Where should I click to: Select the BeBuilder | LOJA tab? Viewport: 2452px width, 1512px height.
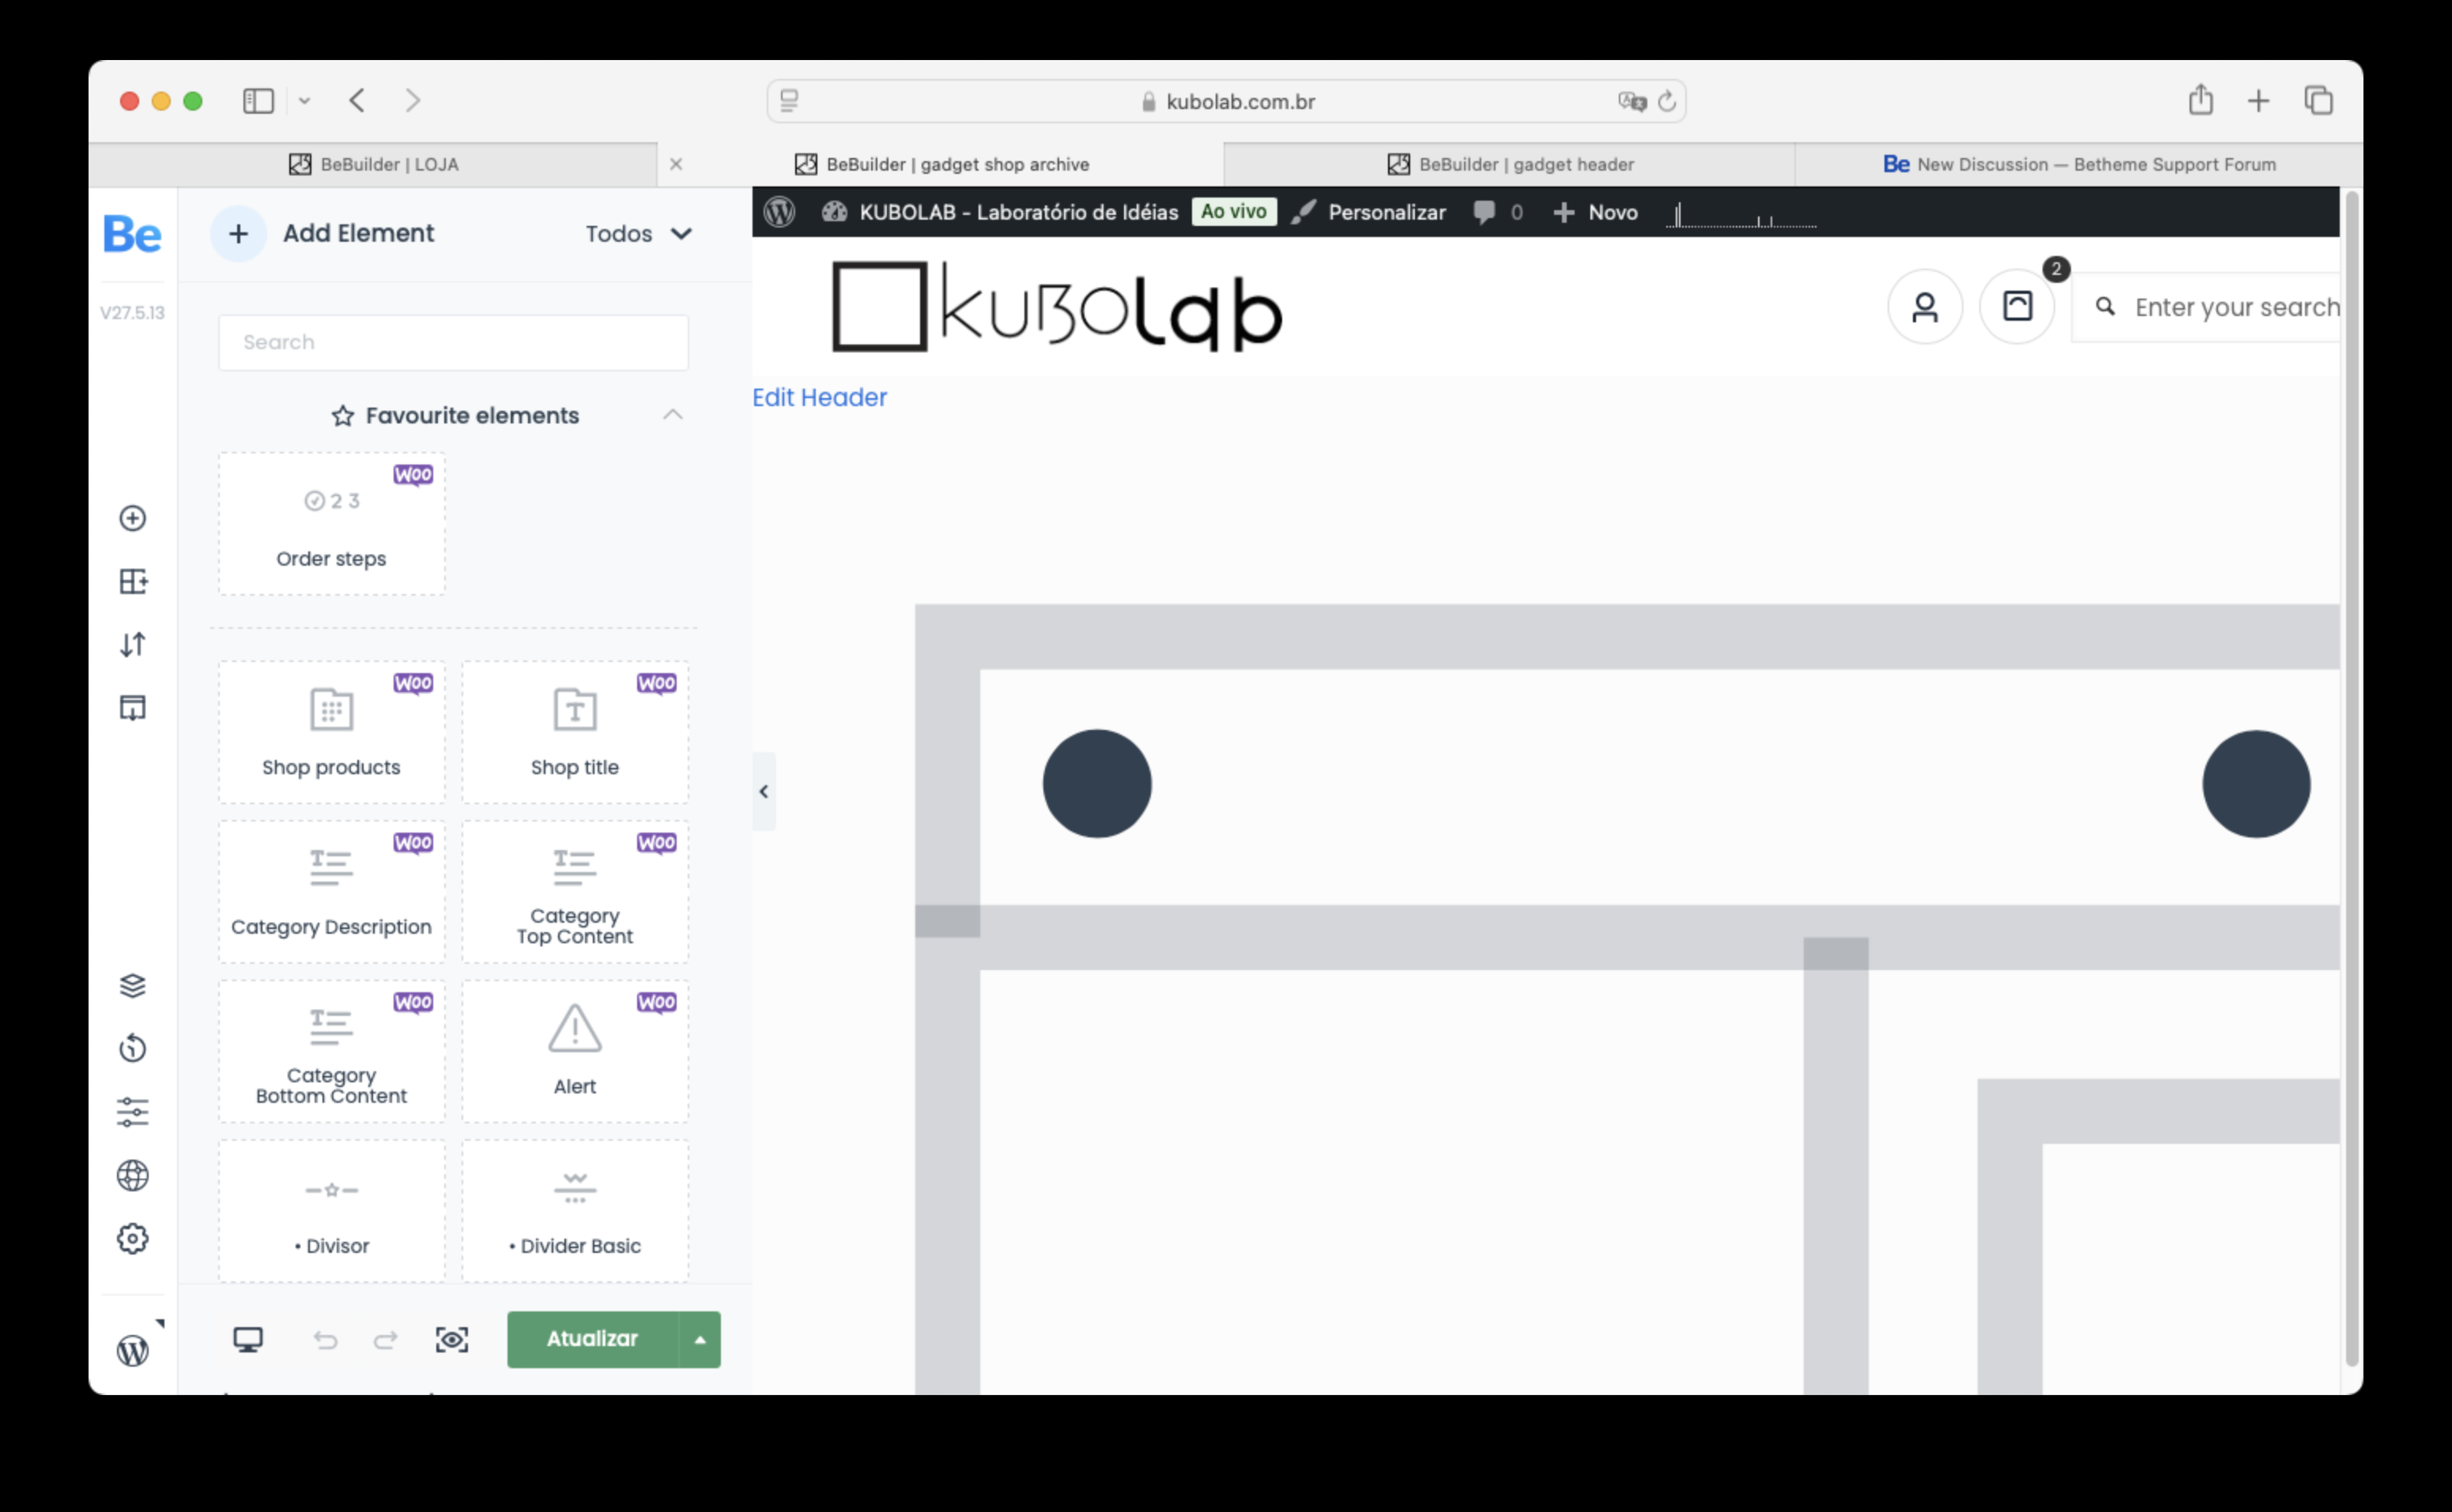pyautogui.click(x=373, y=165)
